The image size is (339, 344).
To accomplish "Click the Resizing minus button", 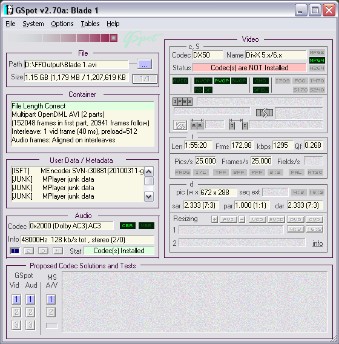I will click(x=242, y=219).
